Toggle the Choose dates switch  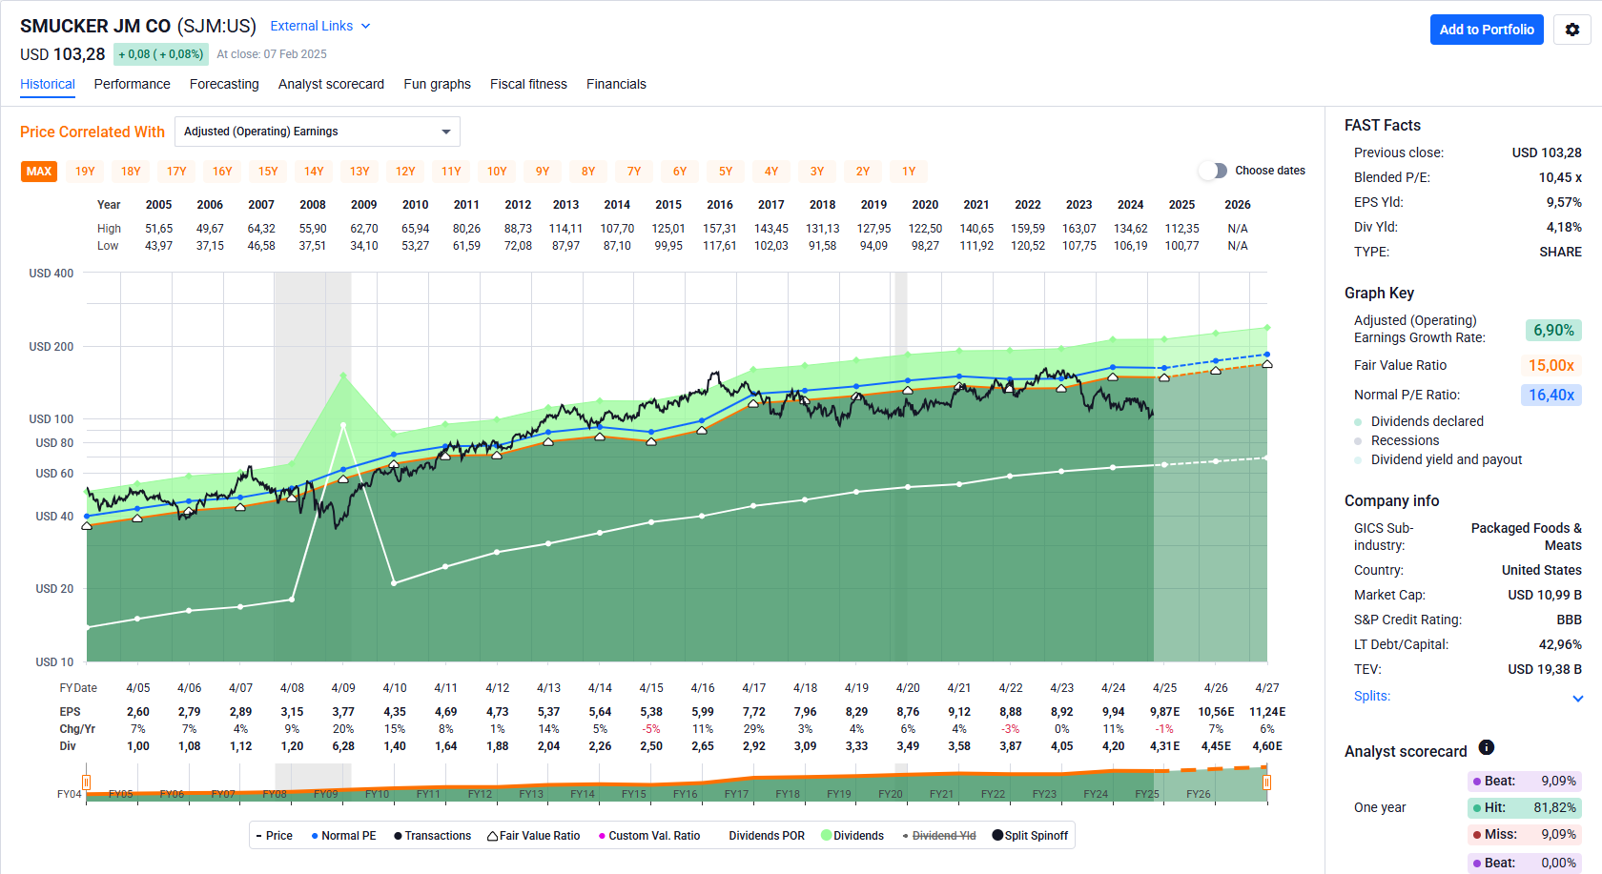click(1213, 171)
